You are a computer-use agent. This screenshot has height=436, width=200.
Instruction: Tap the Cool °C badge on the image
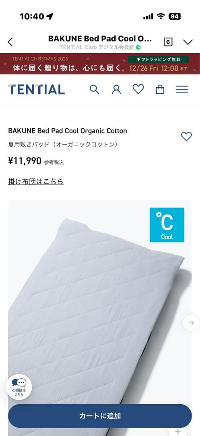click(167, 225)
